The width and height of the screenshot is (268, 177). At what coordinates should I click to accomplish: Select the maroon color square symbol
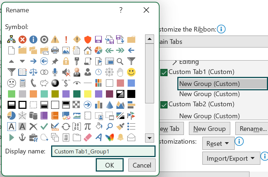click(x=110, y=94)
